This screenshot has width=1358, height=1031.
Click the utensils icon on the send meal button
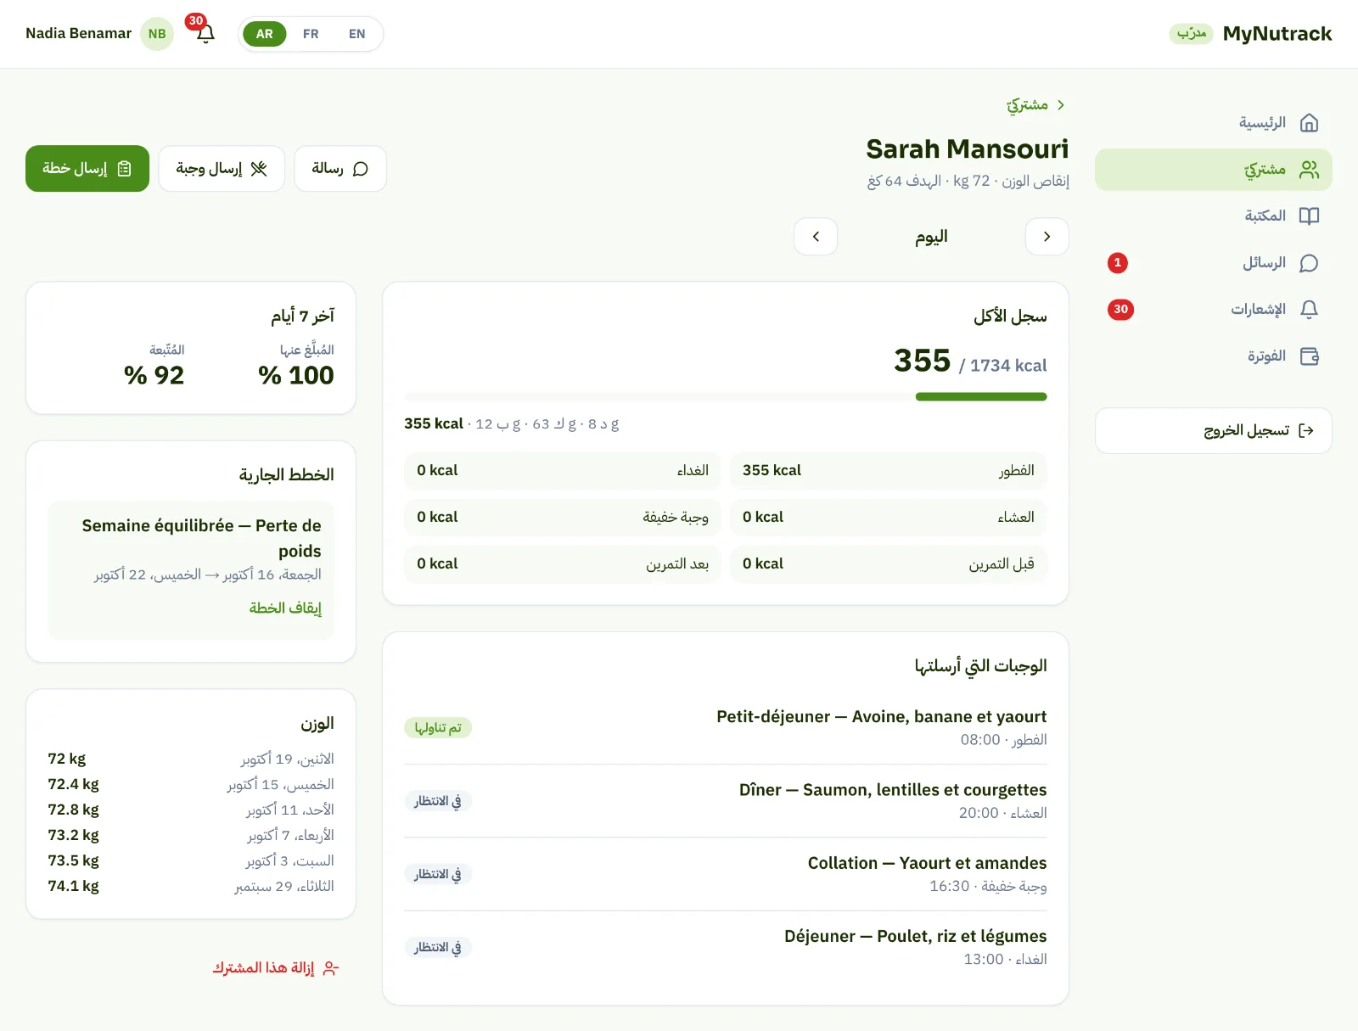coord(259,169)
